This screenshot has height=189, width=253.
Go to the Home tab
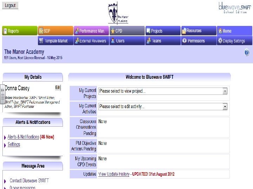(x=234, y=31)
